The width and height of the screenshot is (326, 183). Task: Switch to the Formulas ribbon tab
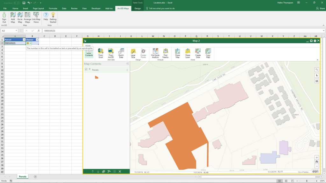point(53,9)
